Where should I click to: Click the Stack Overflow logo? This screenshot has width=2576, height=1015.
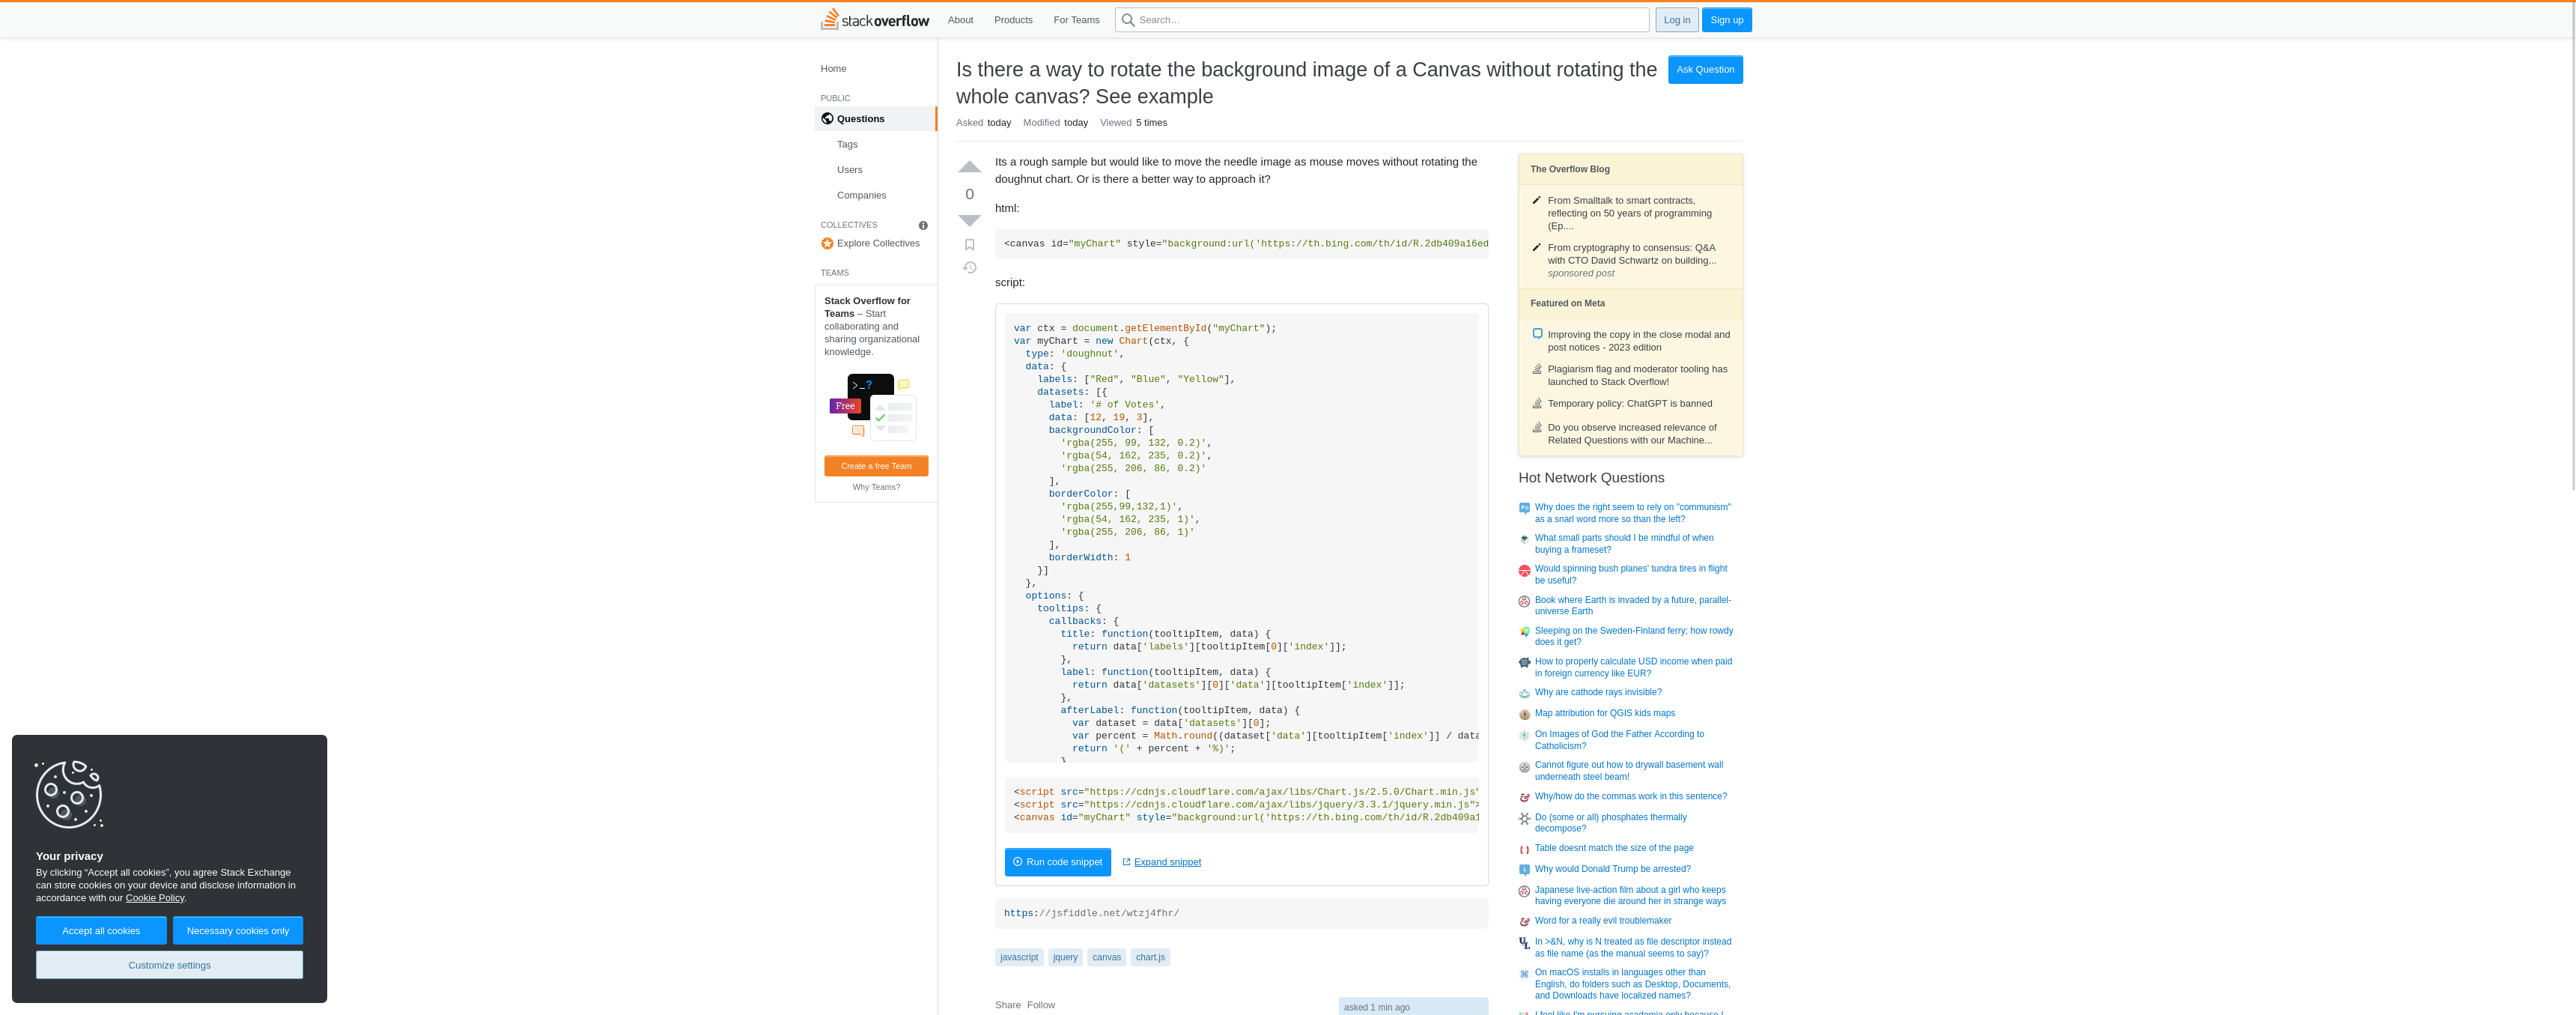click(875, 20)
